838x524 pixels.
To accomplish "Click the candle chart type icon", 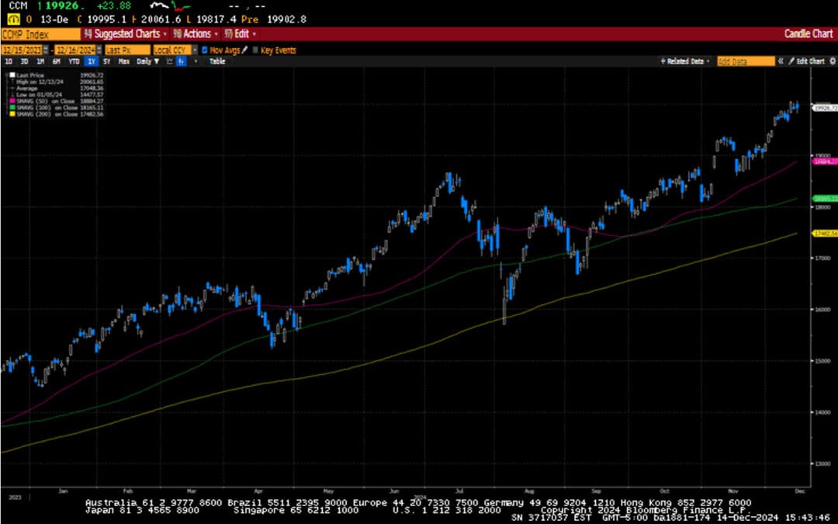I will click(x=181, y=61).
